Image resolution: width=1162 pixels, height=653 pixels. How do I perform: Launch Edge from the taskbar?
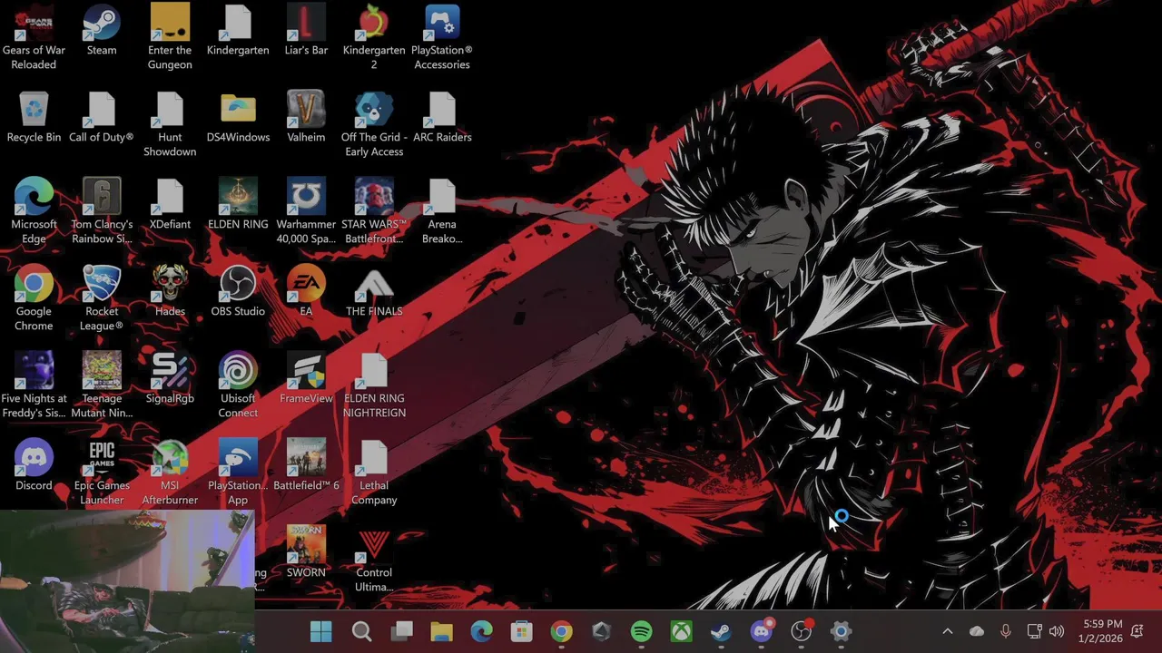coord(481,631)
